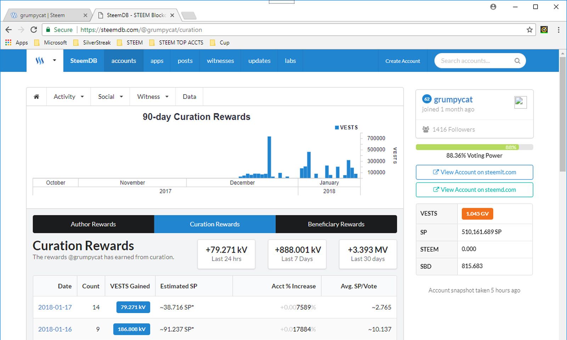This screenshot has height=340, width=567.
Task: Click the Chrome profile icon
Action: click(x=493, y=7)
